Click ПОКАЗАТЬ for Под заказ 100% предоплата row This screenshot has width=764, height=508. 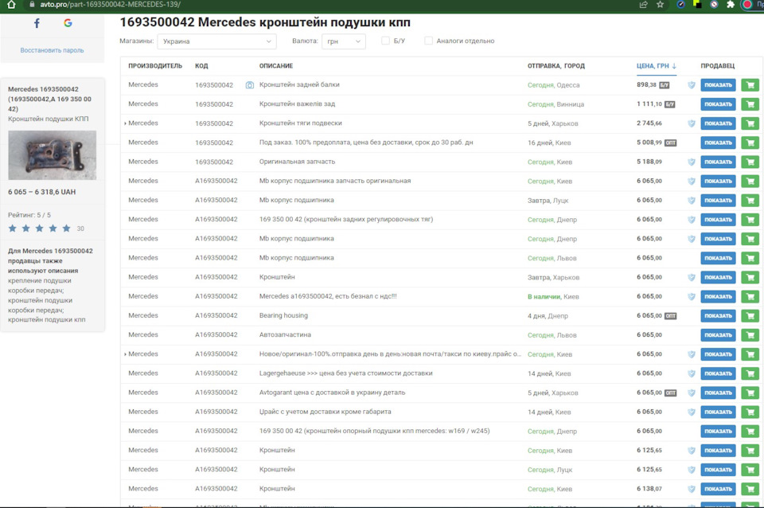pos(718,143)
